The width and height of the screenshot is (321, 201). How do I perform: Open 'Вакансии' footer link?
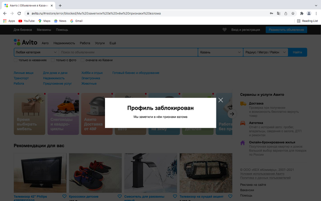[x=247, y=190]
